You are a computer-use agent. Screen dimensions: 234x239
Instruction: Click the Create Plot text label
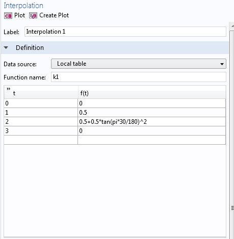[x=54, y=15]
